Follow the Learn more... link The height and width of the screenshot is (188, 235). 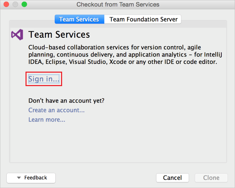pos(47,119)
